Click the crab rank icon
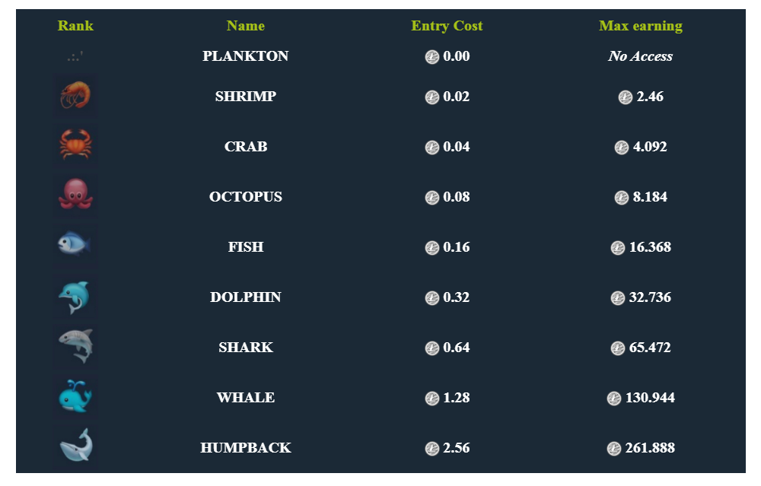 [75, 145]
